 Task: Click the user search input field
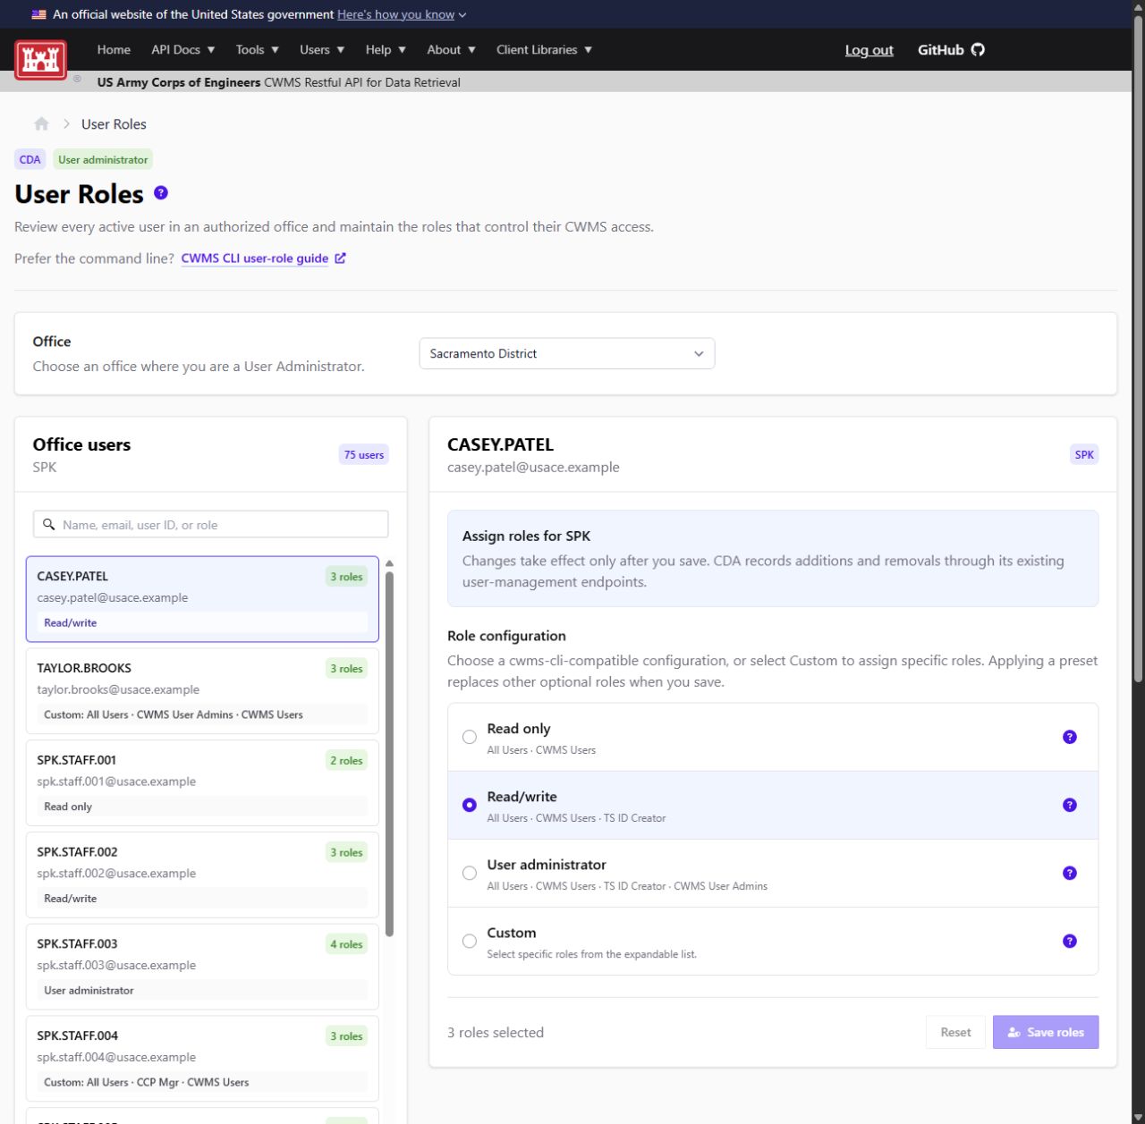point(211,525)
